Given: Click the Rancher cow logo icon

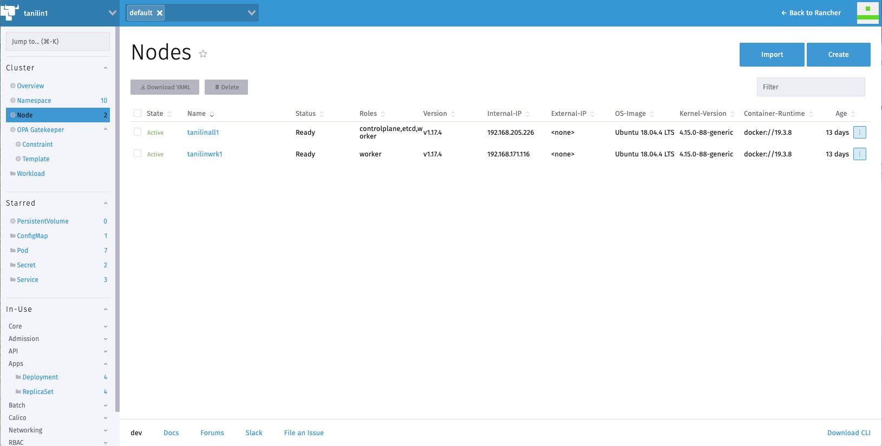Looking at the screenshot, I should pos(9,12).
